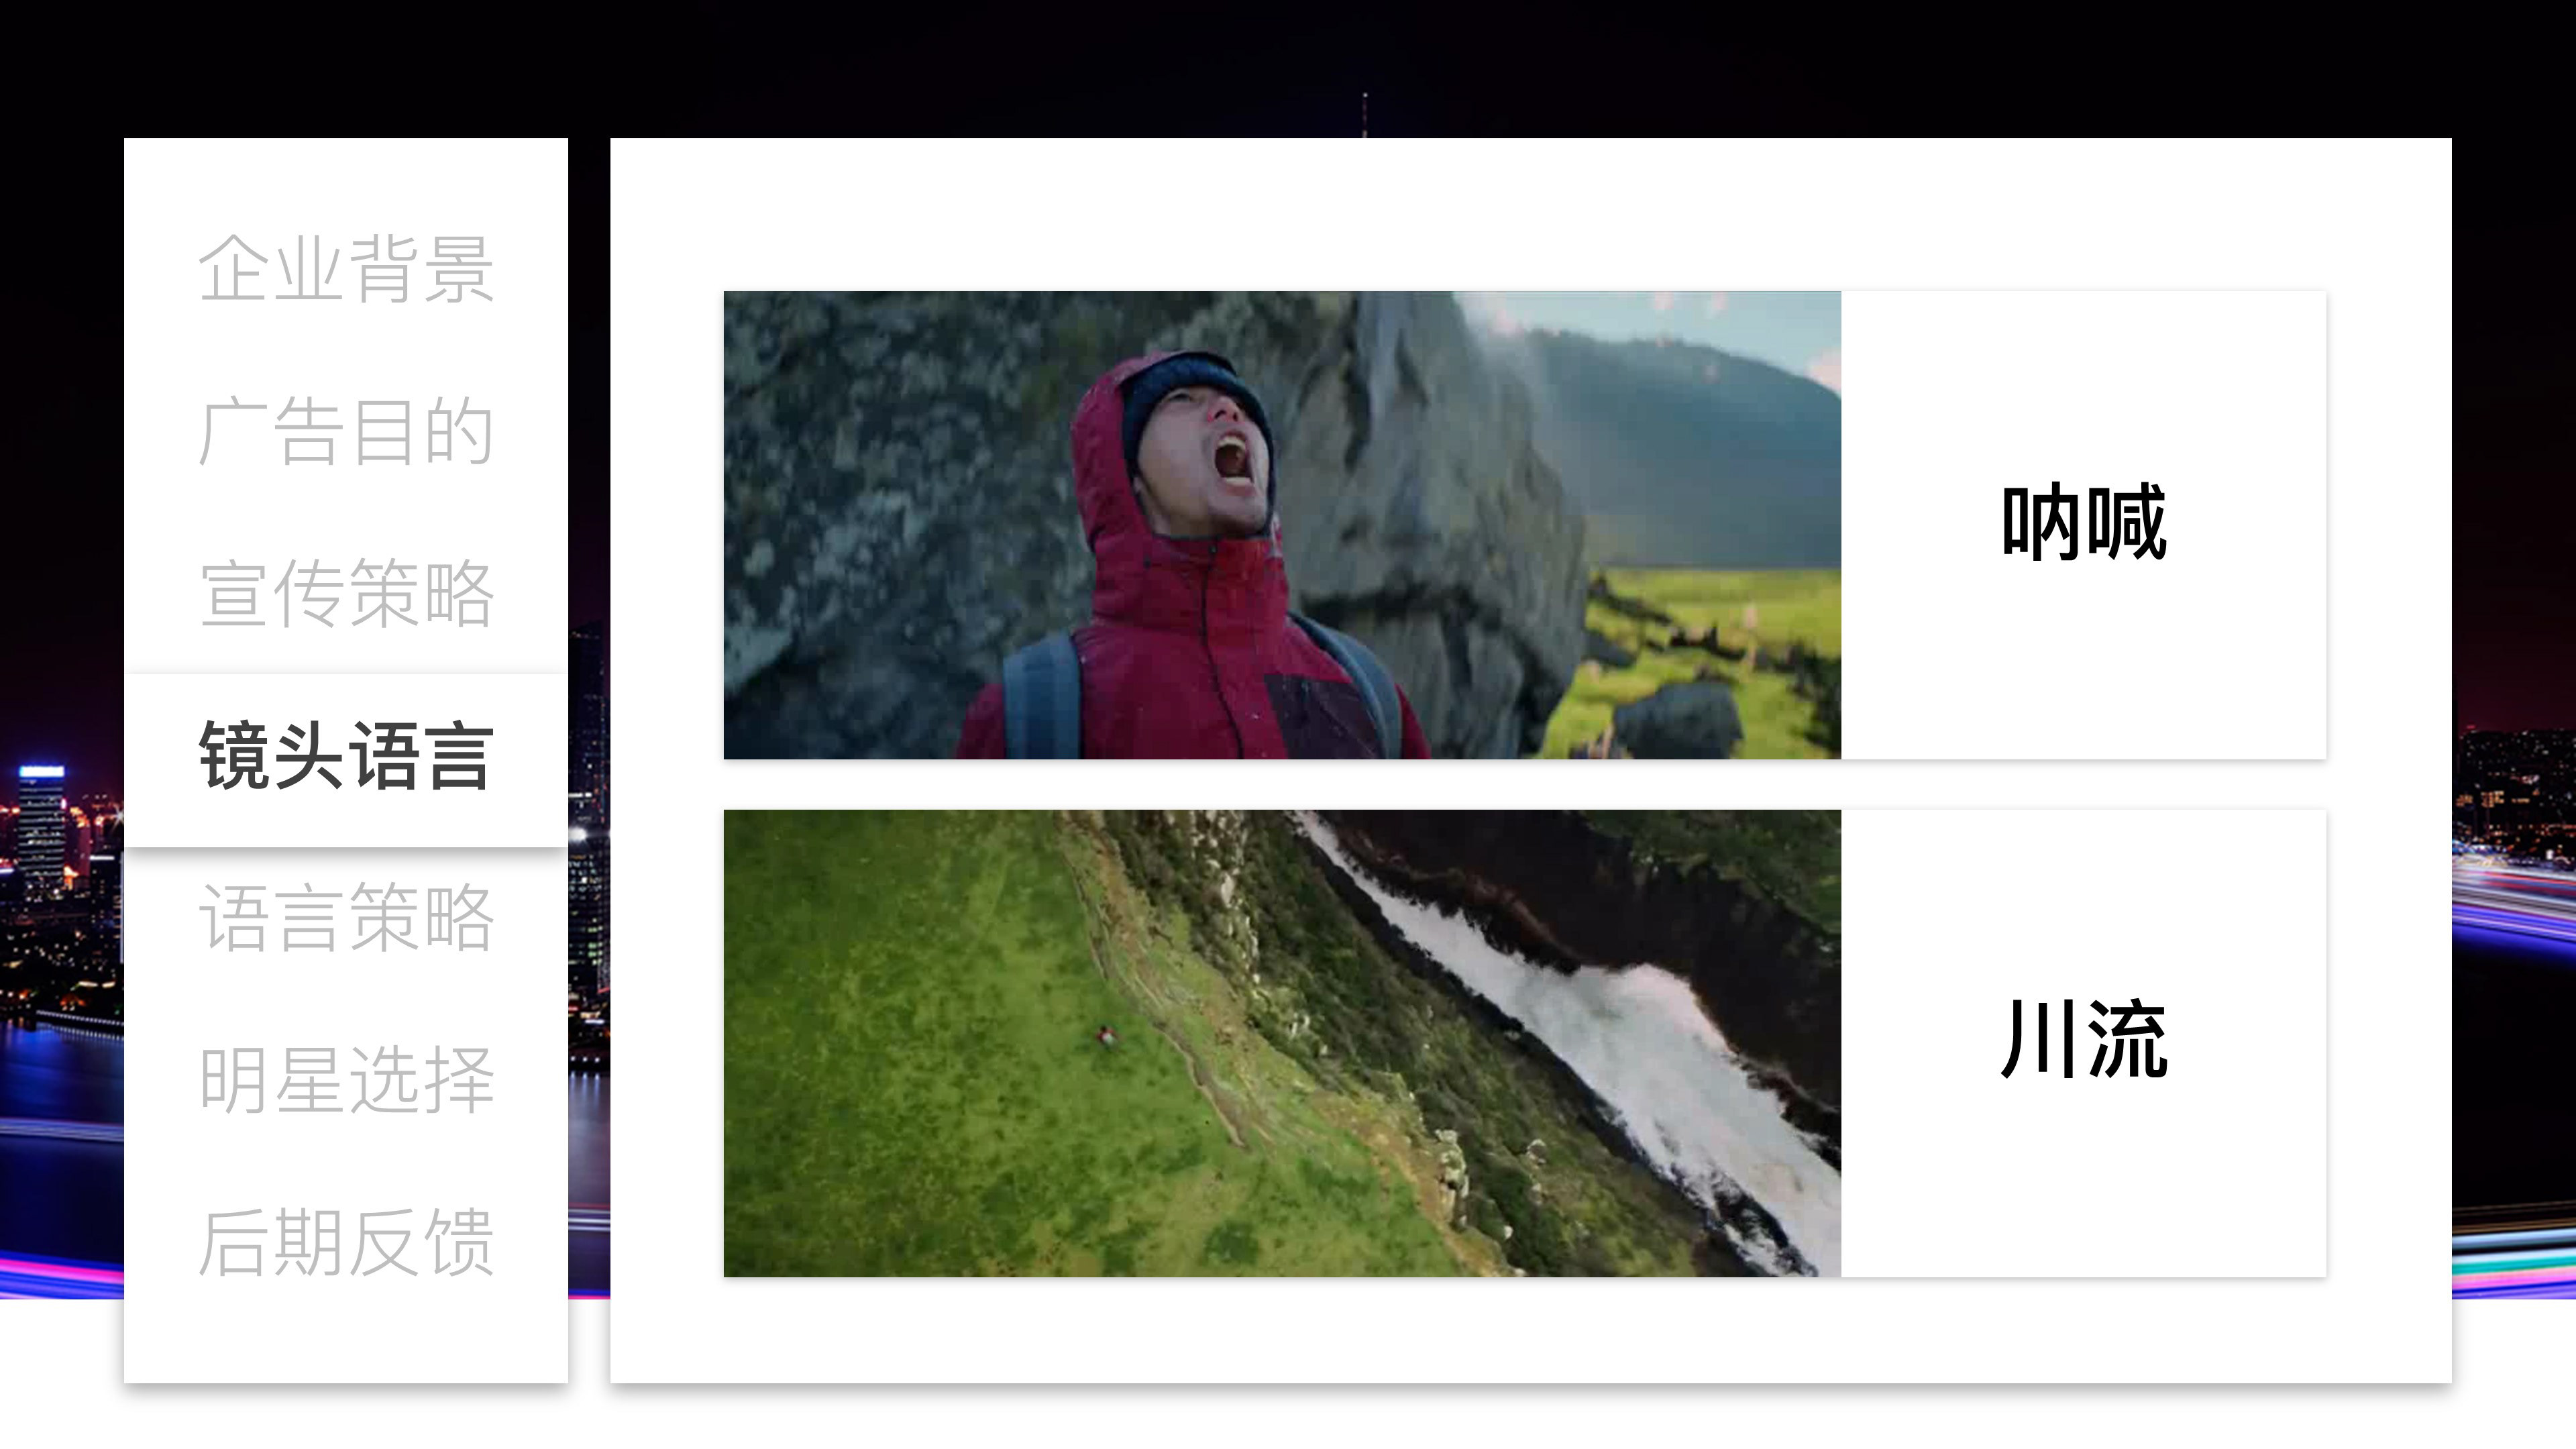The height and width of the screenshot is (1449, 2576).
Task: Switch to the 语言策略 item
Action: pyautogui.click(x=346, y=918)
